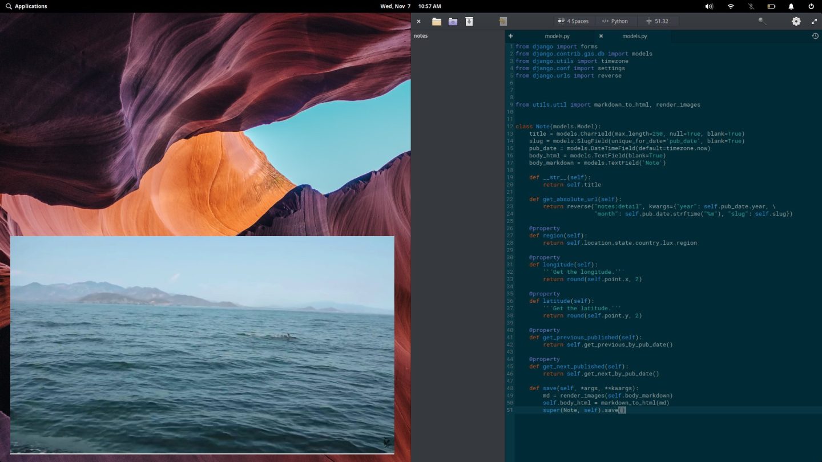Image resolution: width=822 pixels, height=462 pixels.
Task: Click the volume icon in the panel
Action: click(x=708, y=6)
